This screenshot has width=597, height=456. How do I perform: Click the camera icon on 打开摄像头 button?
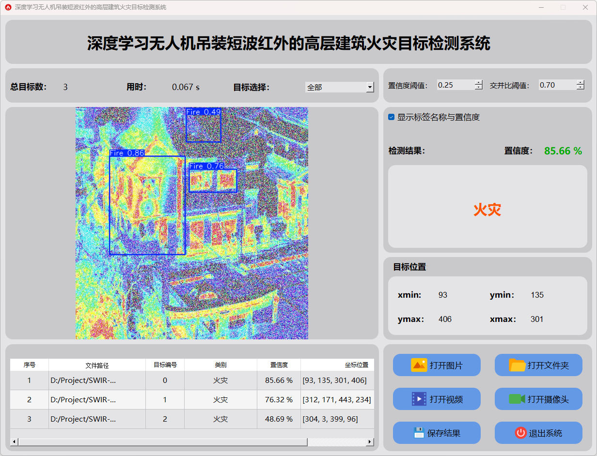[517, 399]
